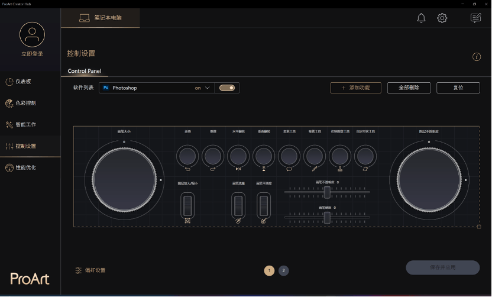This screenshot has width=492, height=297.
Task: Click the undo (还原) knob button
Action: (x=187, y=156)
